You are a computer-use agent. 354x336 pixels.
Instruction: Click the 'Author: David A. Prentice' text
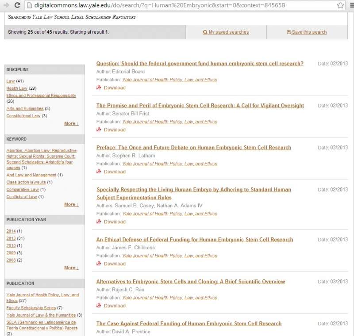123,332
